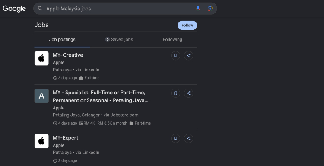The height and width of the screenshot is (166, 324).
Task: Click 'Putrajaya • via LinkedIn' under MY-Expert
Action: [76, 152]
